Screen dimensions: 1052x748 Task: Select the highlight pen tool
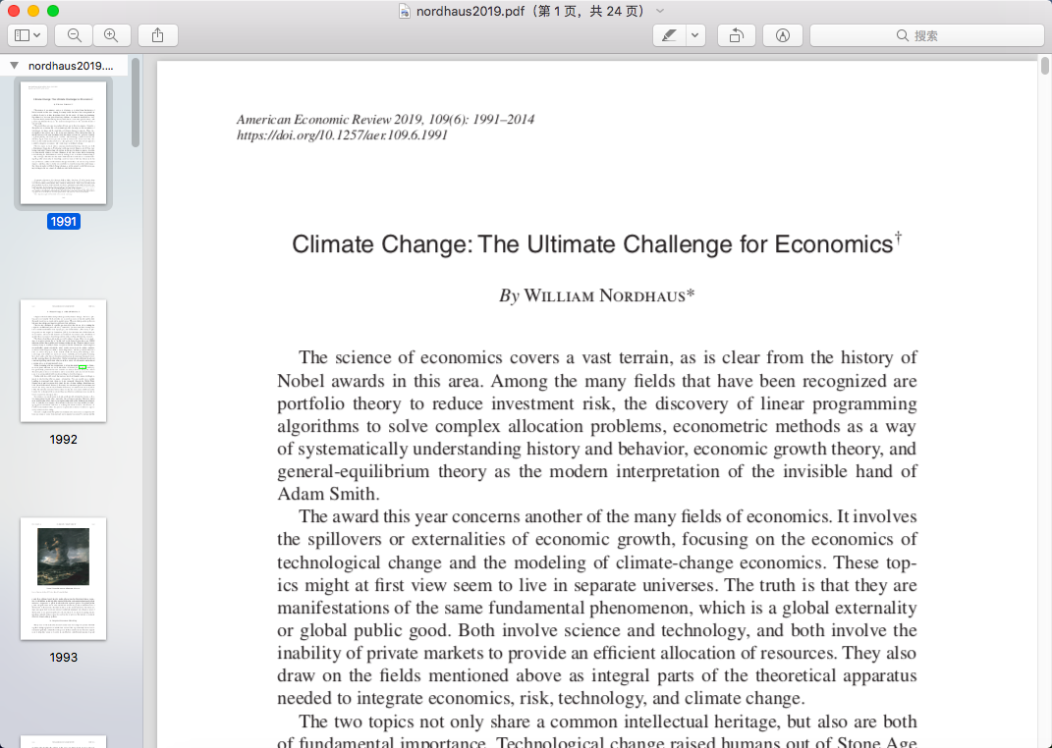[x=669, y=35]
